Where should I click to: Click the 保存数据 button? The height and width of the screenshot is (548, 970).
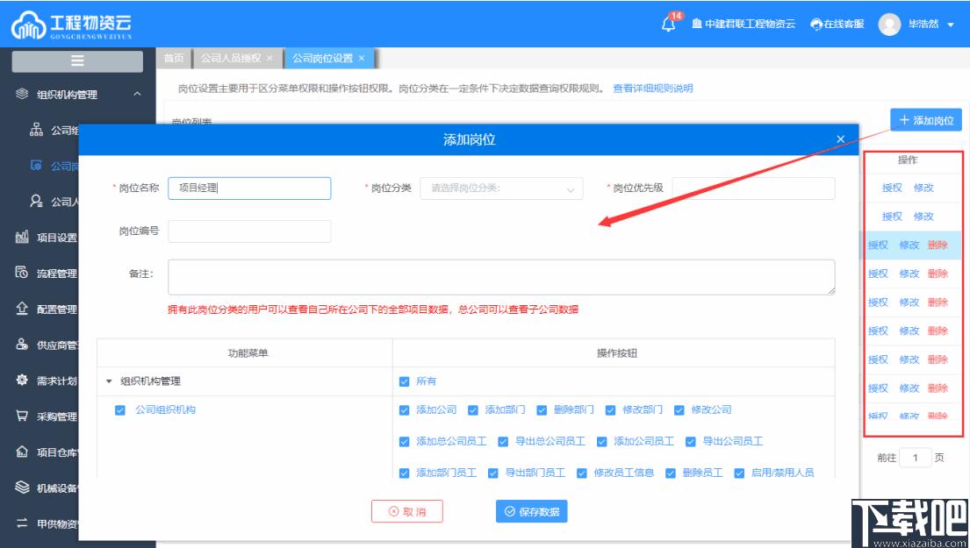click(531, 511)
